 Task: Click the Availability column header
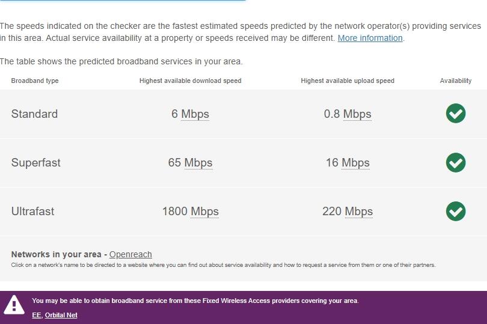456,81
